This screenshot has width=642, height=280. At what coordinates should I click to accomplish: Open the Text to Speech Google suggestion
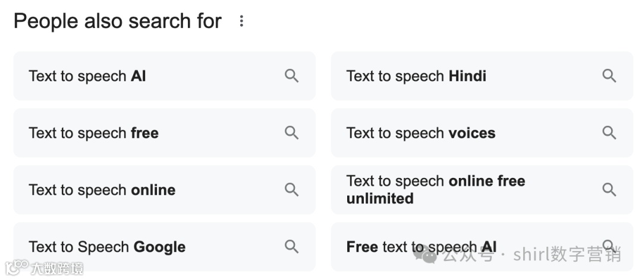[107, 247]
